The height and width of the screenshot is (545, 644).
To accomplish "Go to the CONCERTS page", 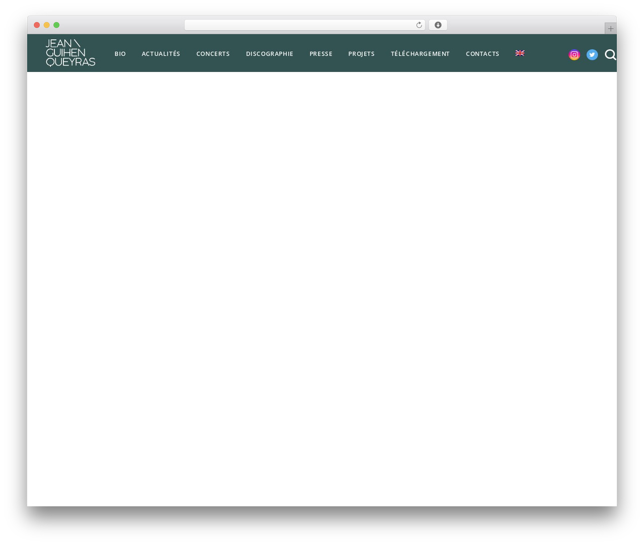I will pos(213,54).
